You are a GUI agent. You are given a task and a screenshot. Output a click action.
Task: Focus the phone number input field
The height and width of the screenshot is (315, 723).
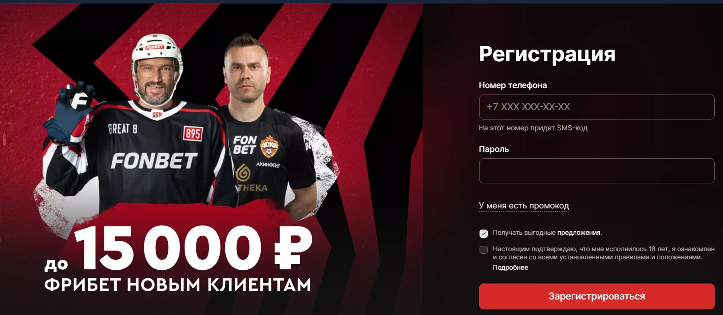click(x=597, y=107)
